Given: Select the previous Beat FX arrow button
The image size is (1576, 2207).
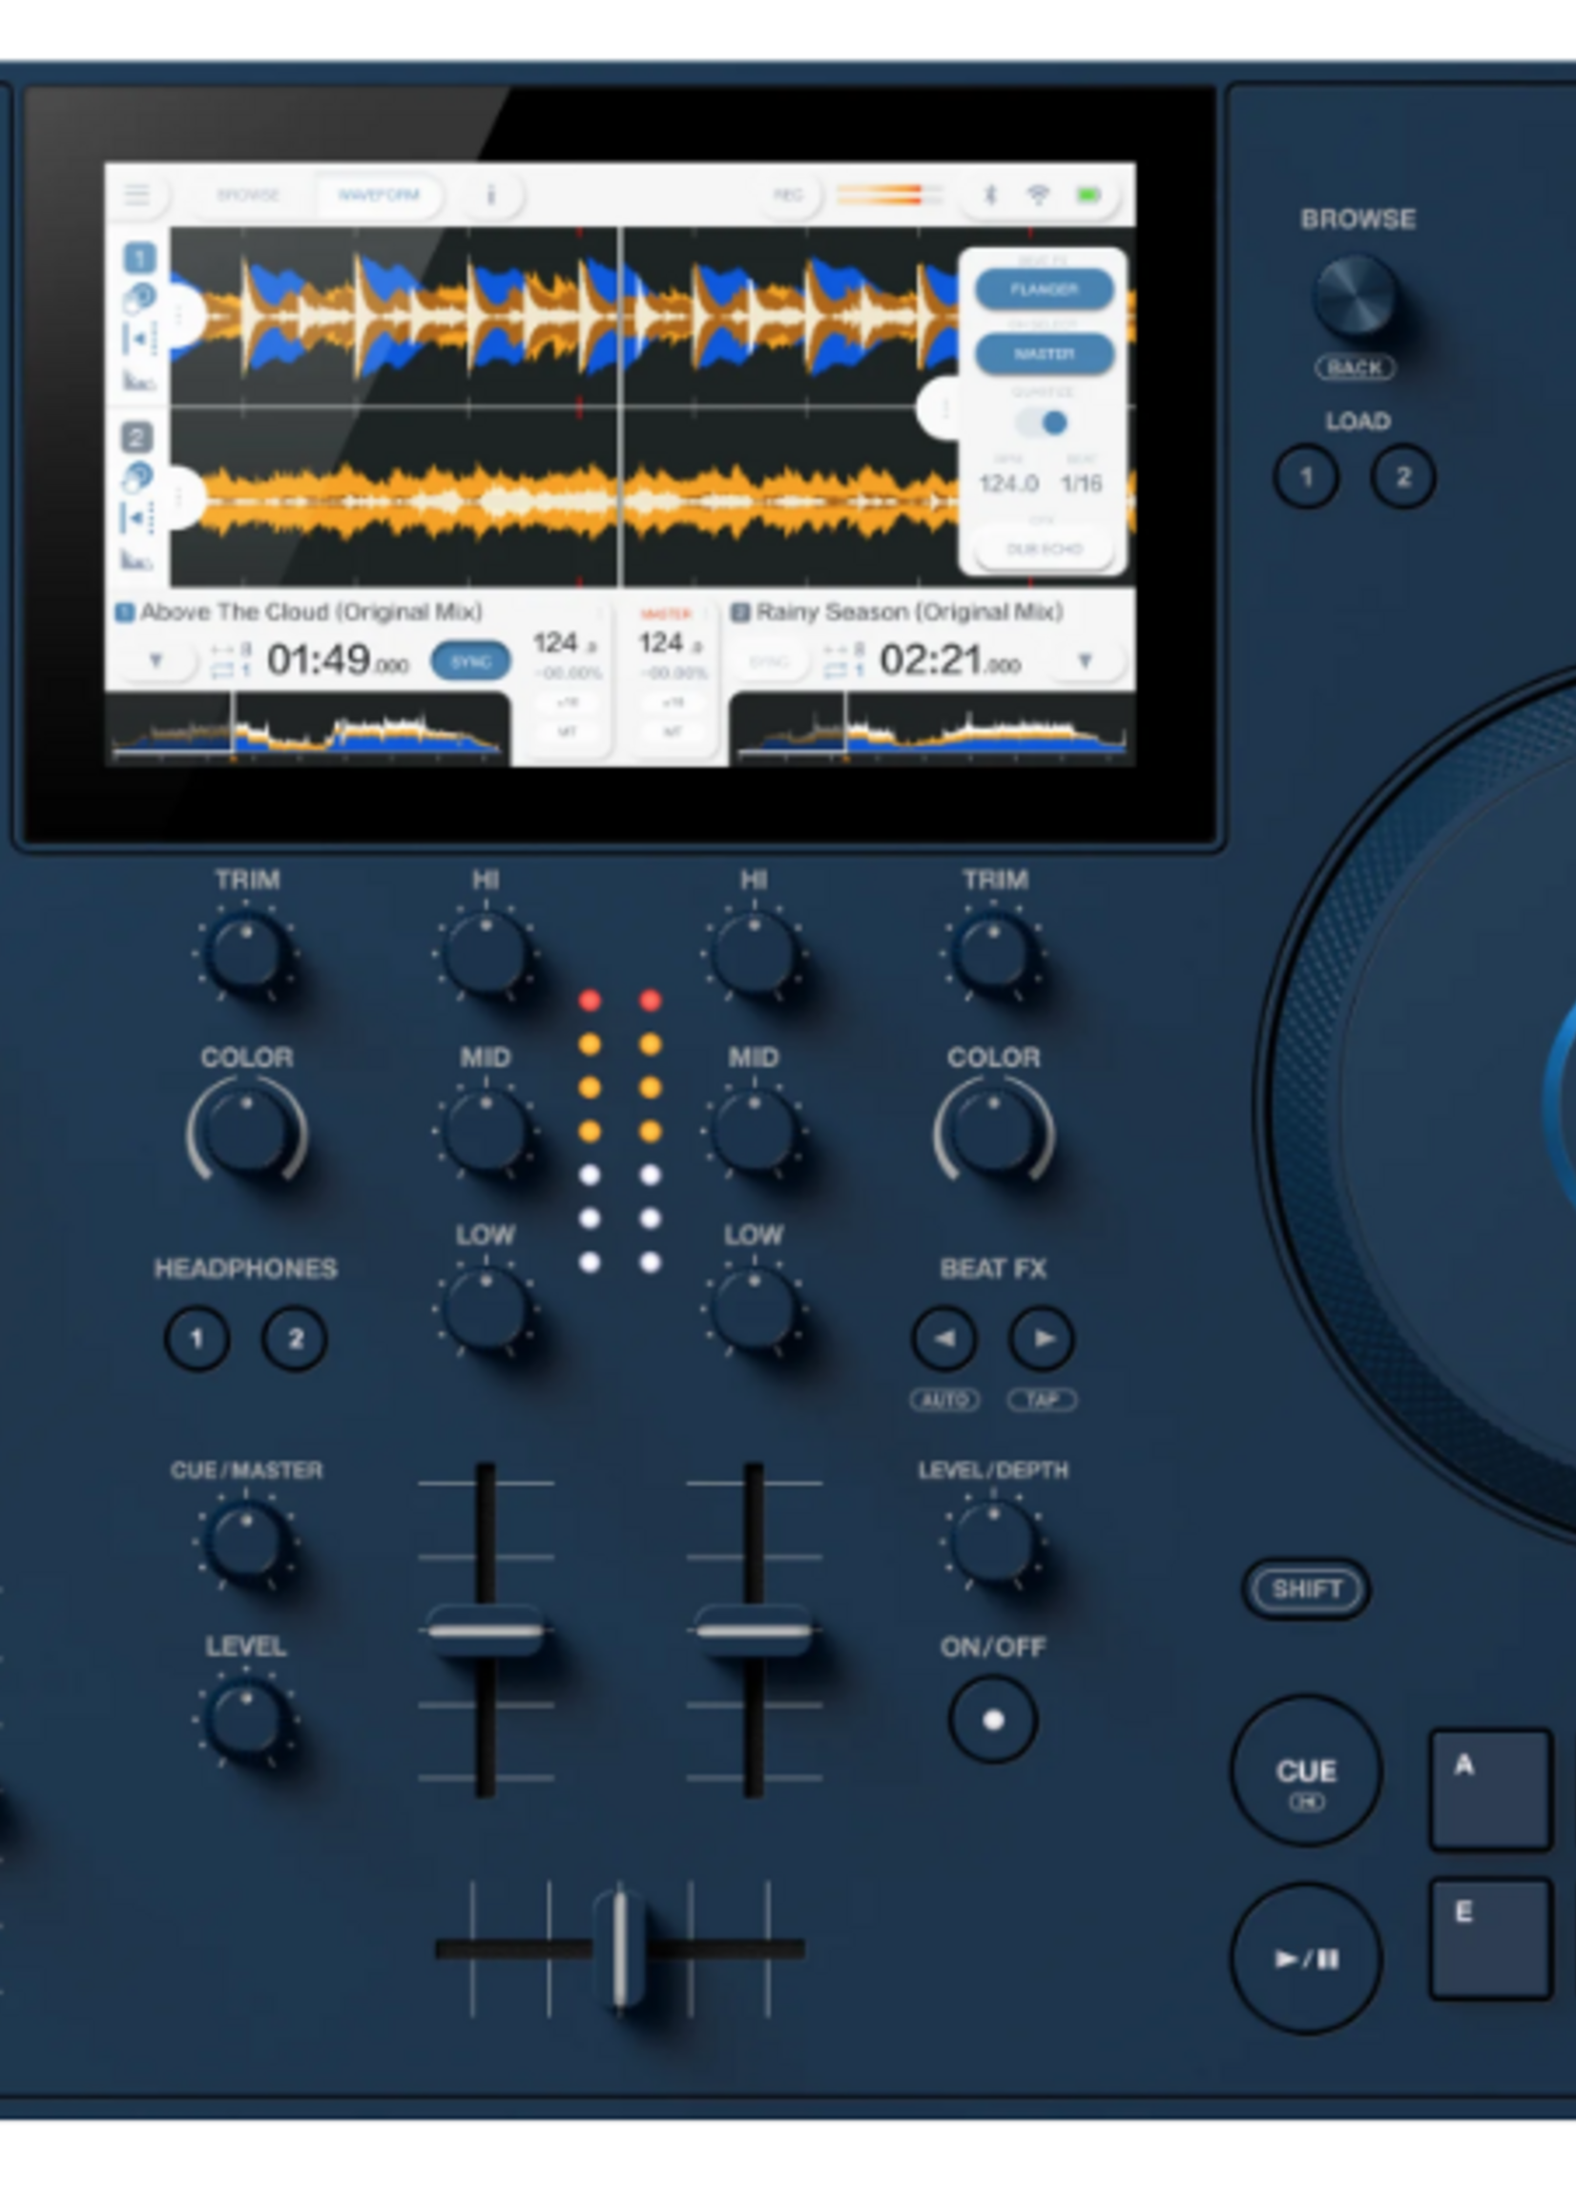Looking at the screenshot, I should coord(944,1338).
